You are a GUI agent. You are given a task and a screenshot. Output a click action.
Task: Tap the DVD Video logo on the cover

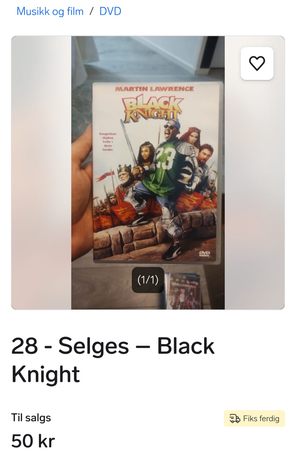(x=204, y=254)
